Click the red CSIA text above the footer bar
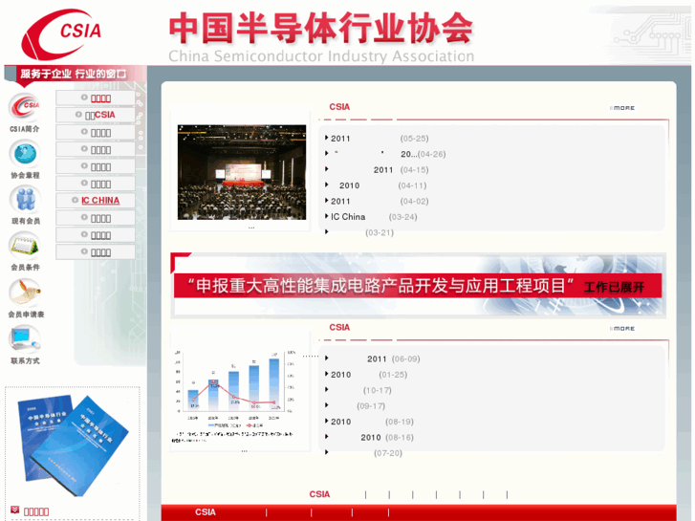This screenshot has height=521, width=695. point(319,494)
